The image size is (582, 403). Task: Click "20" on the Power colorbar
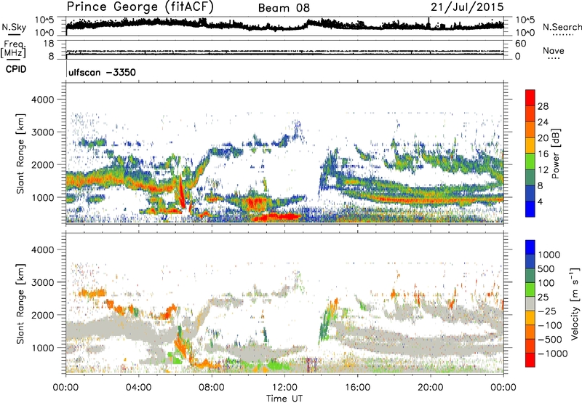pos(543,138)
